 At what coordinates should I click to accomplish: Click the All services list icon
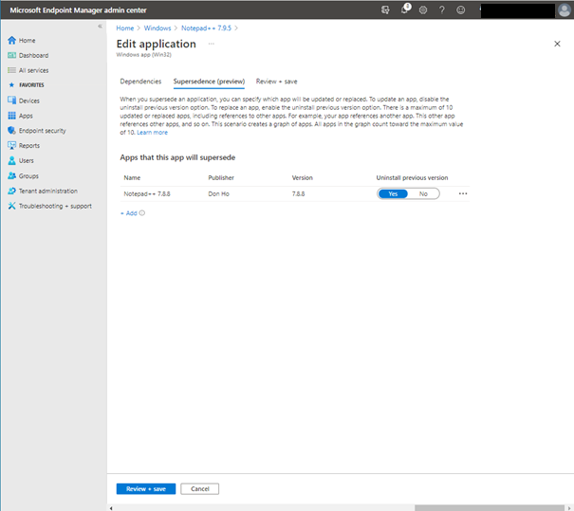click(x=11, y=70)
